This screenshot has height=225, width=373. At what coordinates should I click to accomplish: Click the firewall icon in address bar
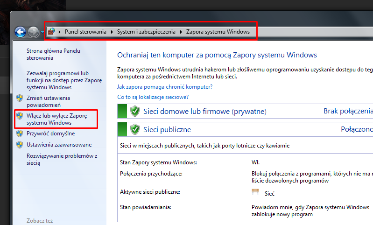pyautogui.click(x=51, y=31)
